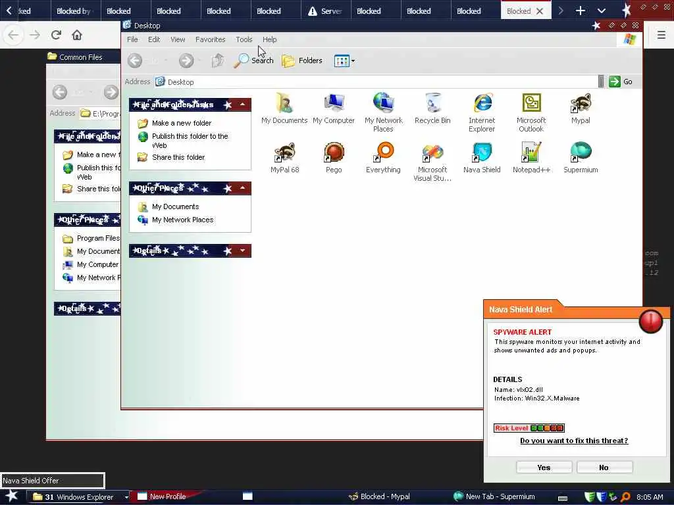Click the Forward arrow in Desktop window toolbar
674x505 pixels.
point(186,60)
